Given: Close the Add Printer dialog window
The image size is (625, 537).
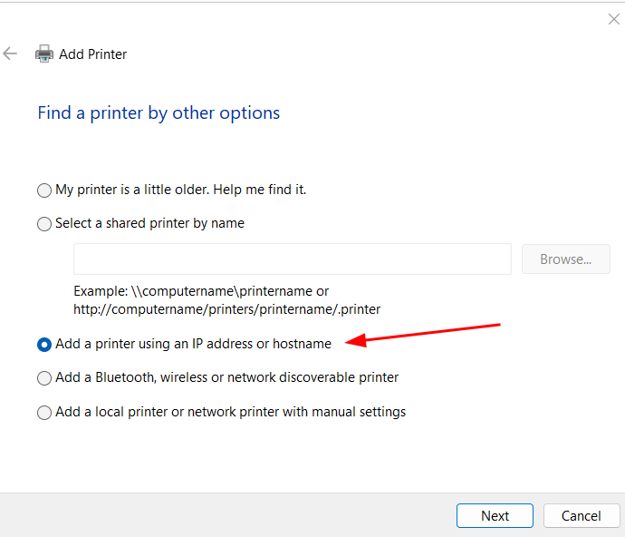Looking at the screenshot, I should click(613, 19).
